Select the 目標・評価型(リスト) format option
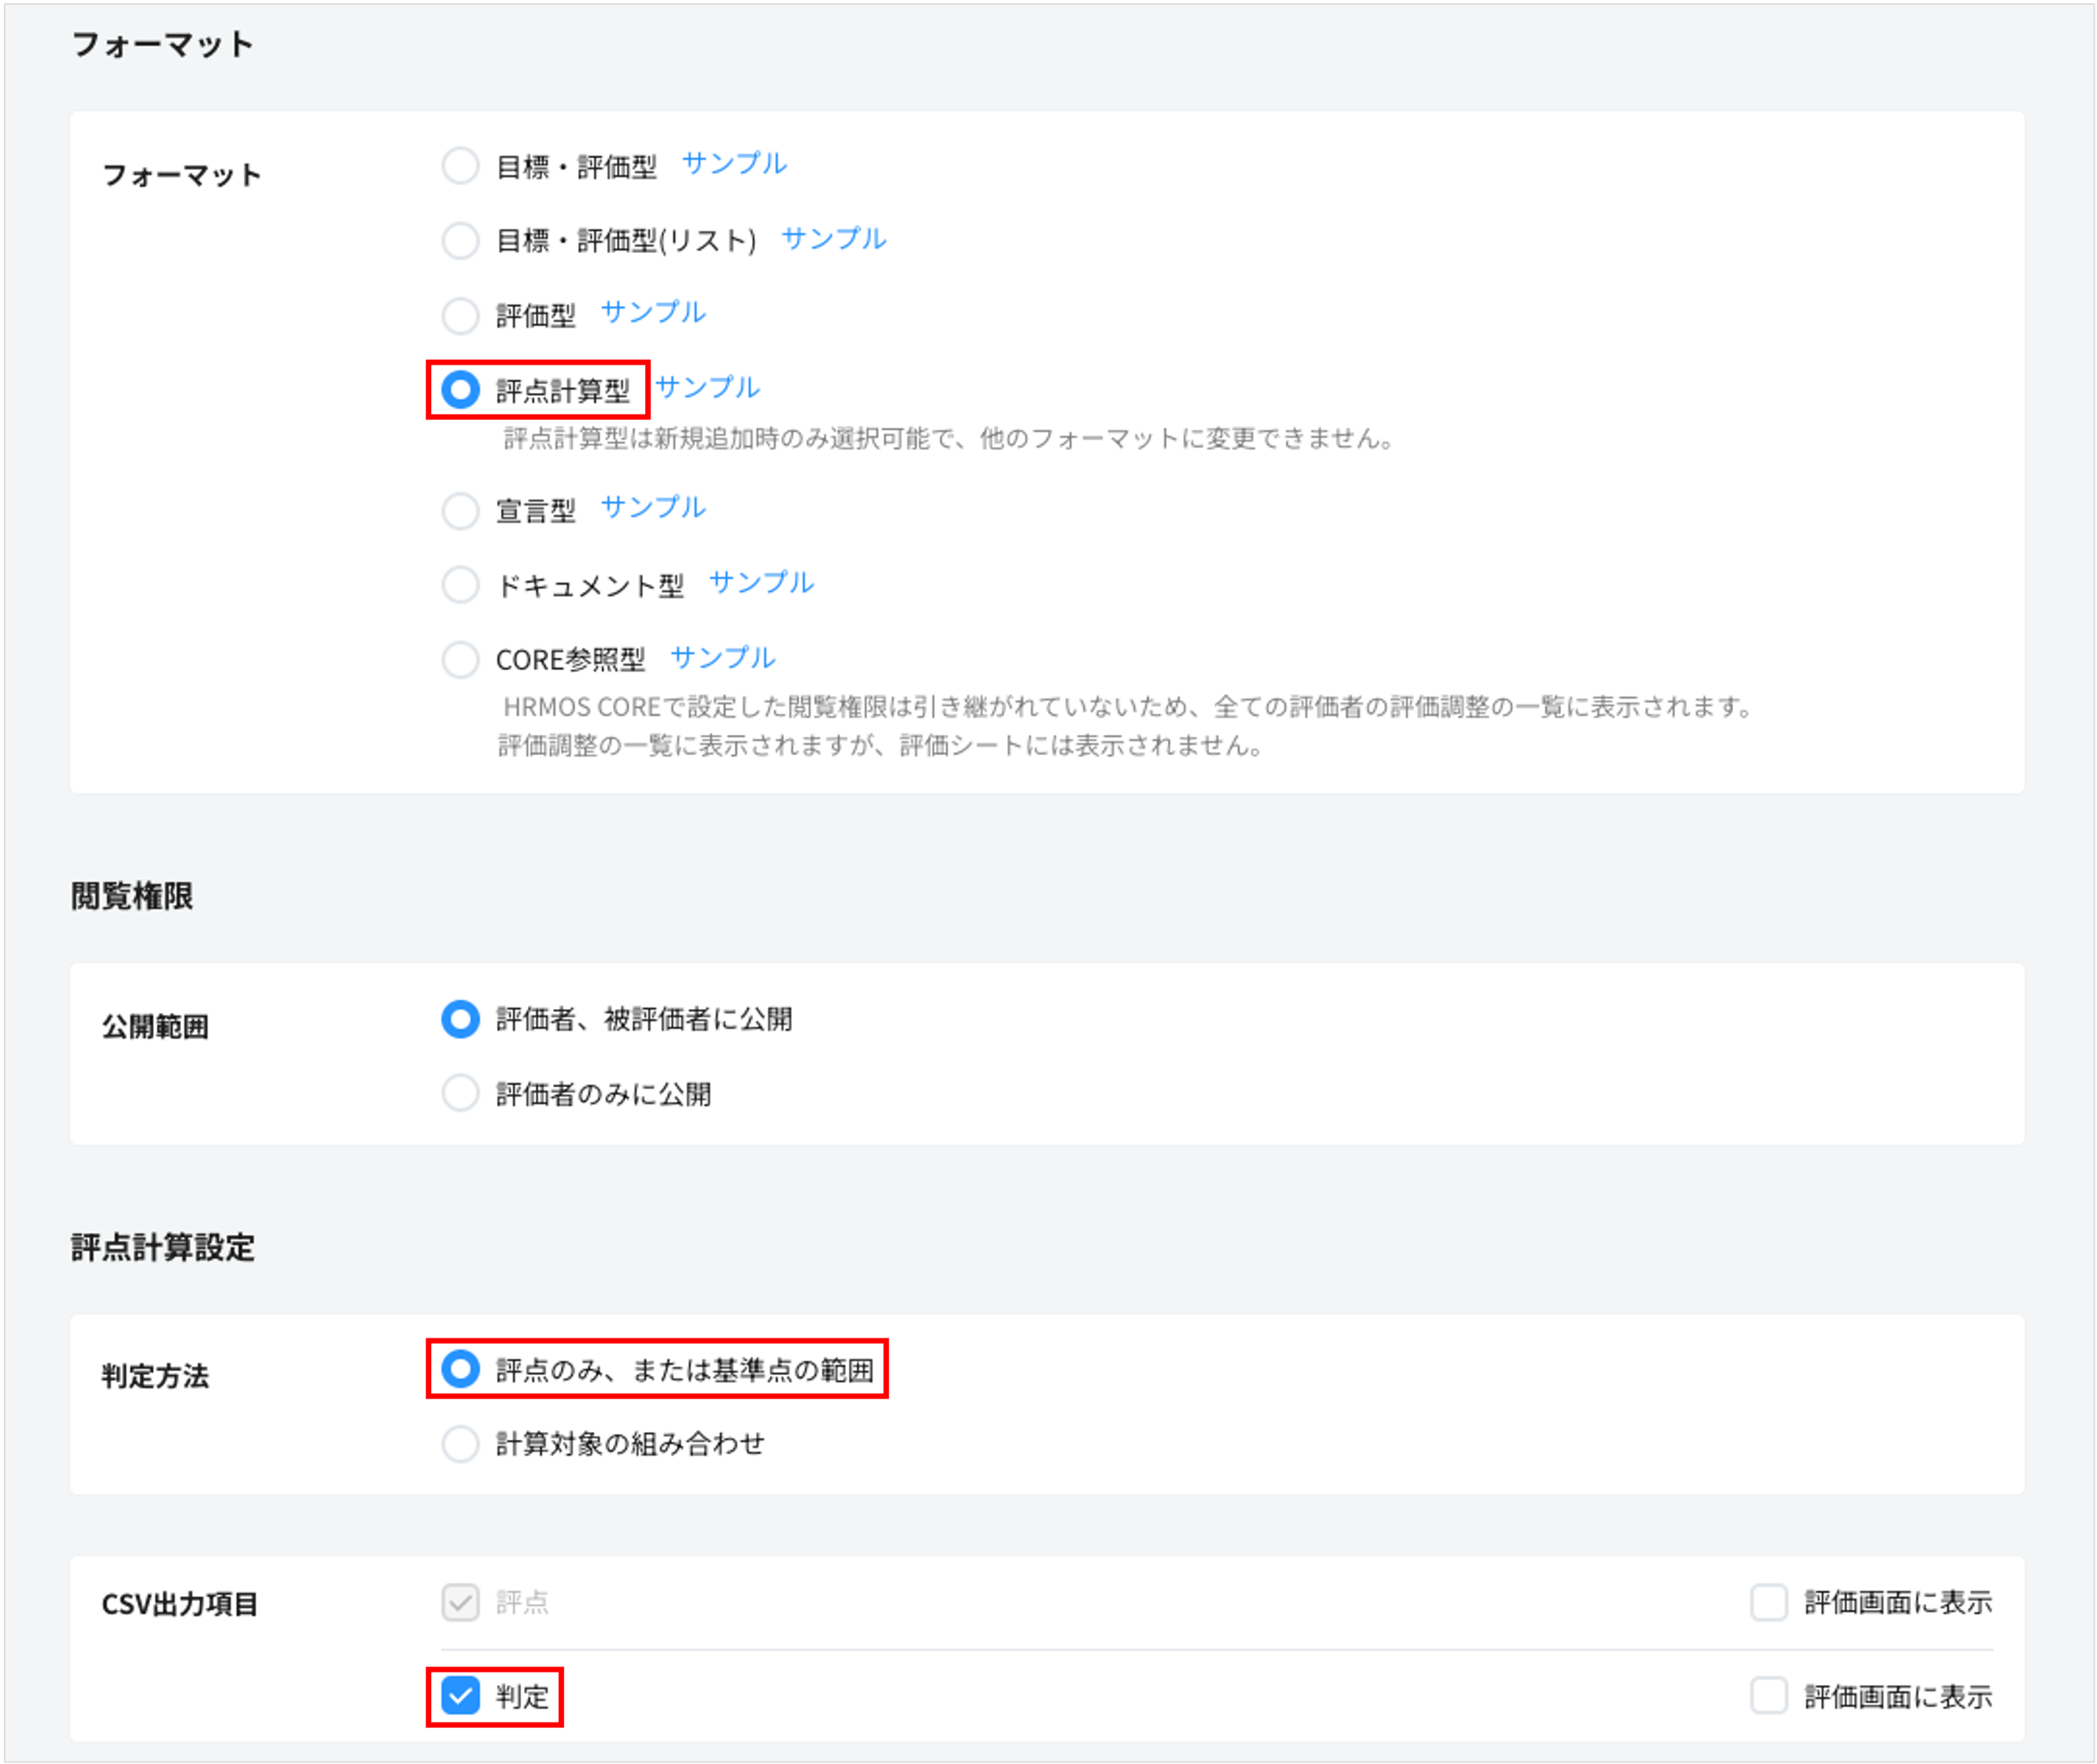The image size is (2097, 1764). pyautogui.click(x=460, y=240)
